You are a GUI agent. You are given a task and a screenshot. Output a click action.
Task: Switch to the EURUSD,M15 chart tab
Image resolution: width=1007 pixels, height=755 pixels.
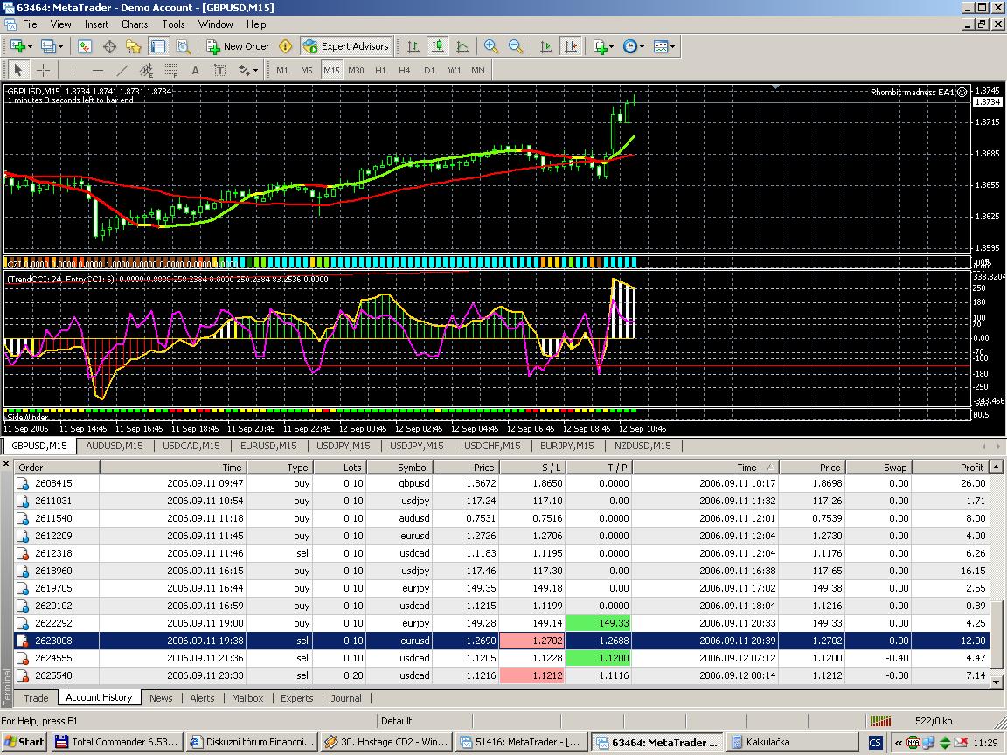pyautogui.click(x=269, y=446)
